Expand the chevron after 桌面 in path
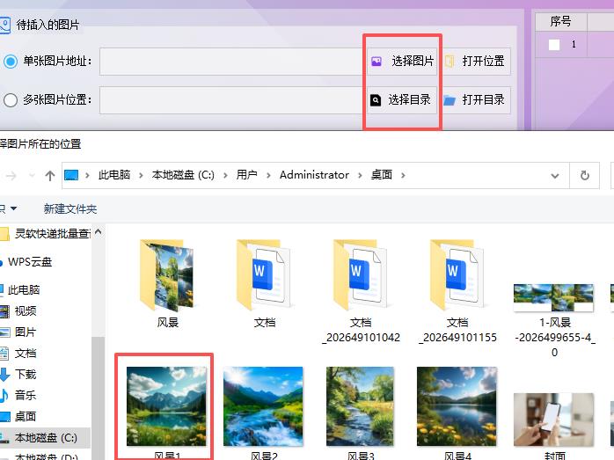This screenshot has width=614, height=460. click(x=404, y=175)
